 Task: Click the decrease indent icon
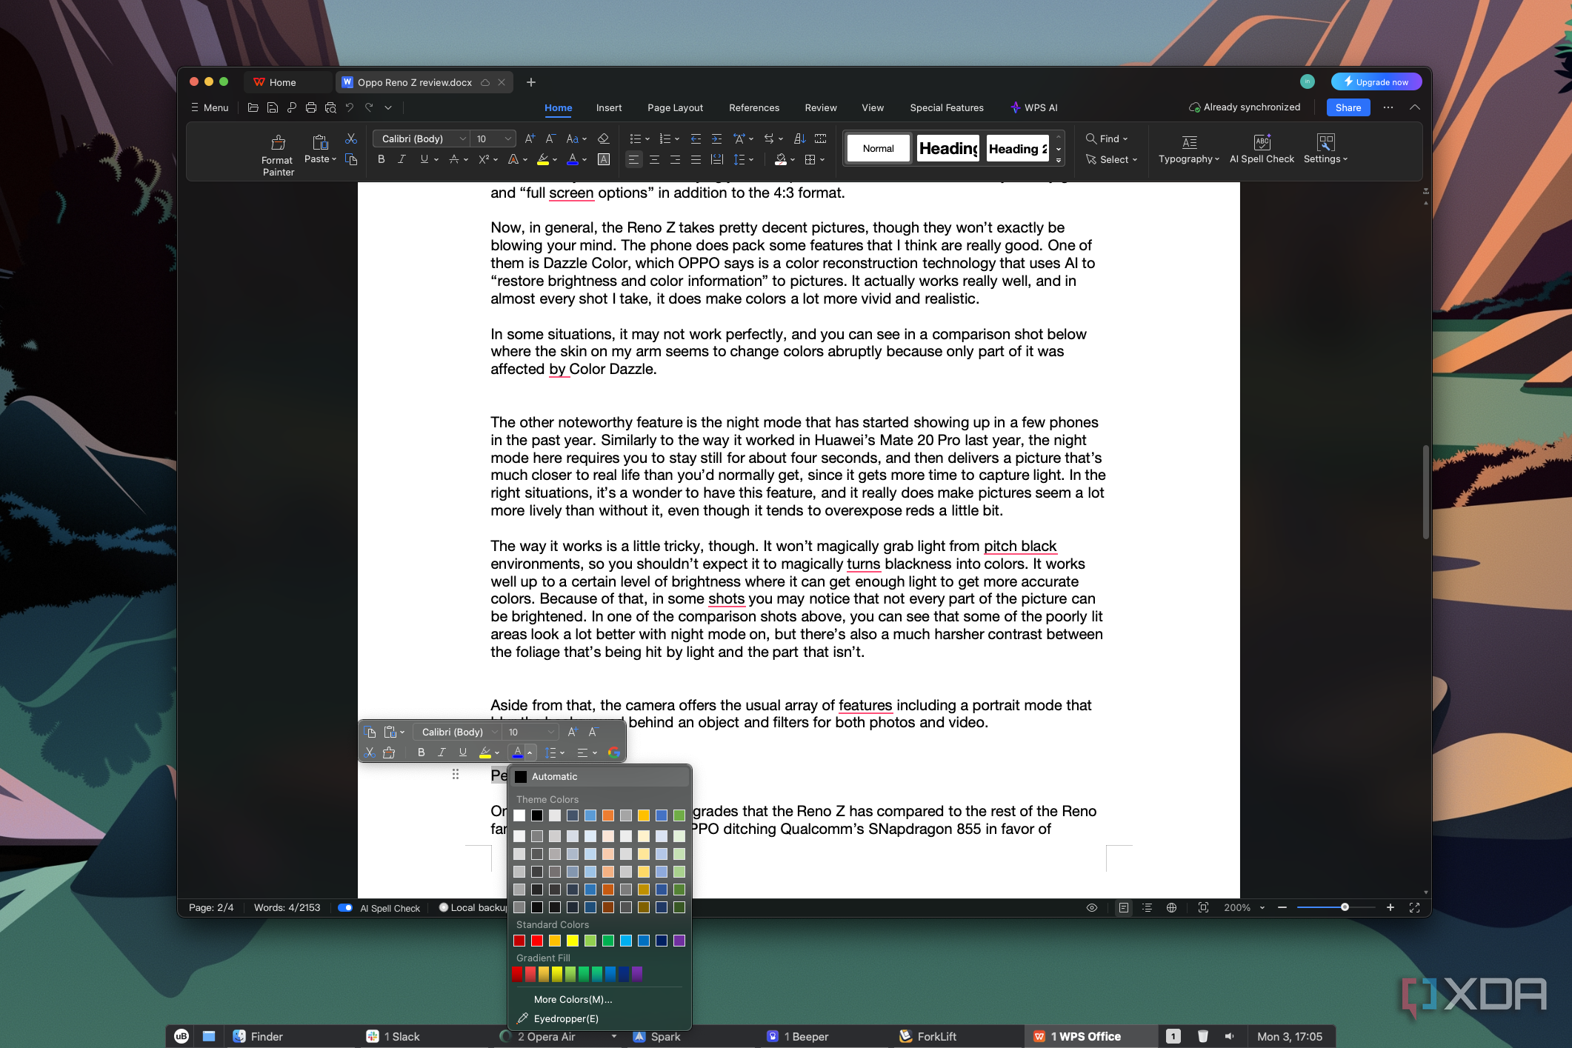[x=696, y=138]
